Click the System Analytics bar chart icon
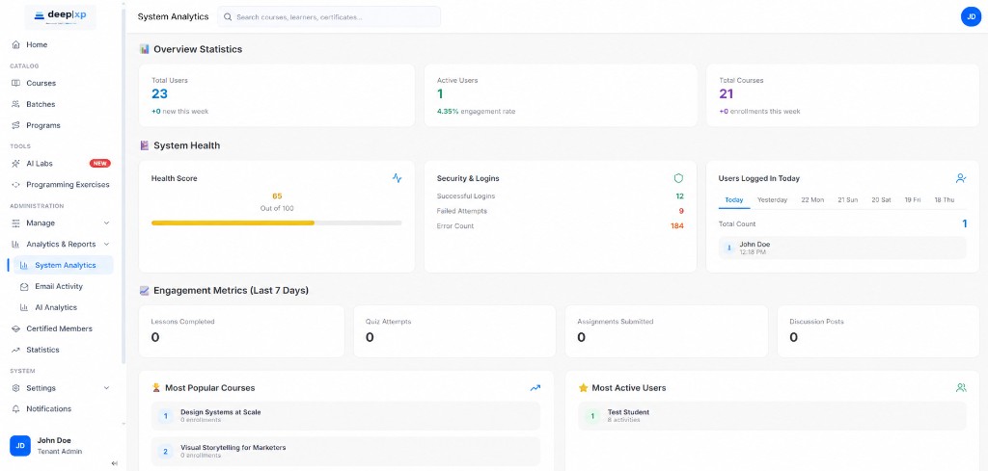 [x=24, y=266]
